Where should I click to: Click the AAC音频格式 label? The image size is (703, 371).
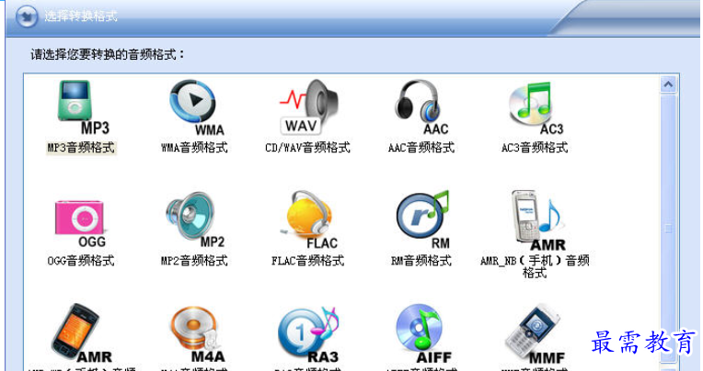(x=421, y=148)
